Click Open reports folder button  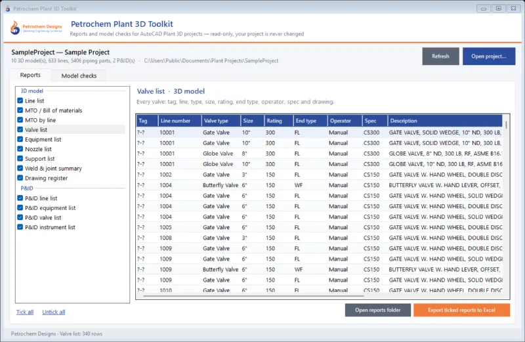(378, 310)
